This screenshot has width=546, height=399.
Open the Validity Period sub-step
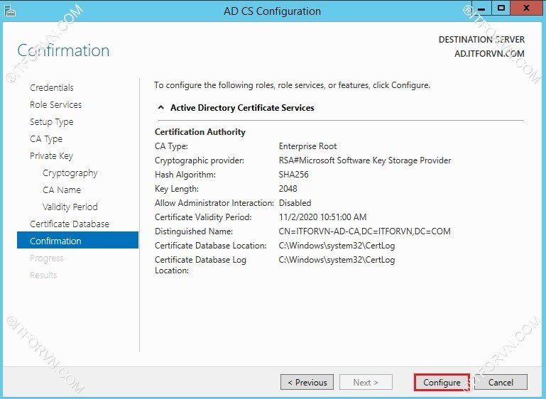(x=70, y=207)
